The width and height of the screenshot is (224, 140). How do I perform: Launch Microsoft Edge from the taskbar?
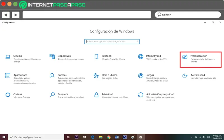click(93, 137)
